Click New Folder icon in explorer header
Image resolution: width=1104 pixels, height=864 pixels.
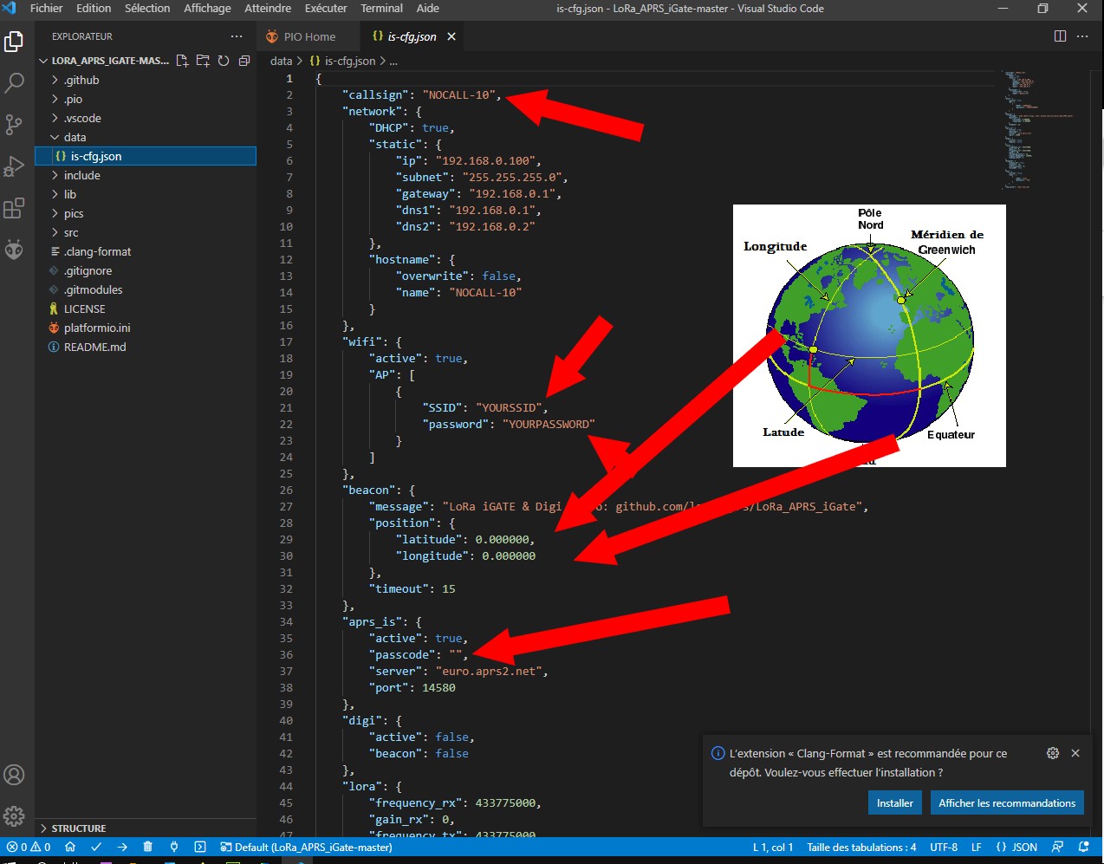point(203,61)
